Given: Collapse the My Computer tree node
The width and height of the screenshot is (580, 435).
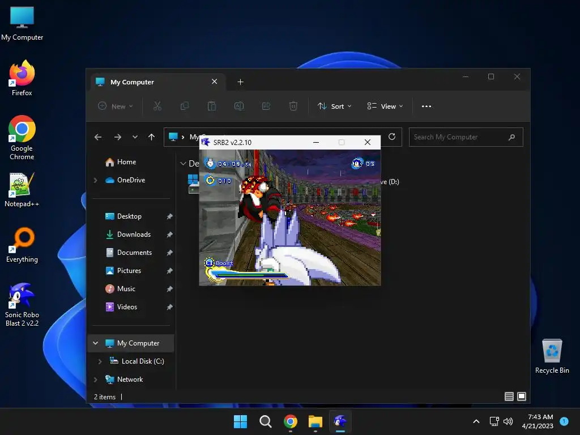Looking at the screenshot, I should pyautogui.click(x=95, y=343).
